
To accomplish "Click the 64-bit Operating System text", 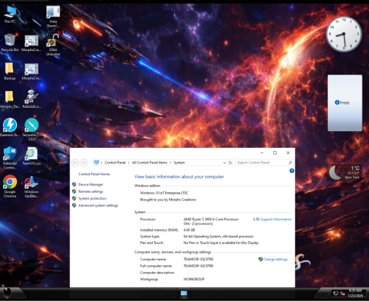I will [218, 237].
